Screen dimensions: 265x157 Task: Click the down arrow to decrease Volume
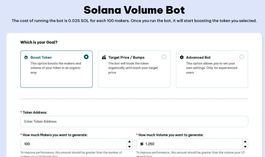click(x=245, y=147)
